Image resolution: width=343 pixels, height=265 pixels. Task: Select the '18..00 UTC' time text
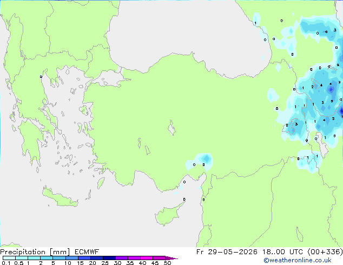(282, 252)
